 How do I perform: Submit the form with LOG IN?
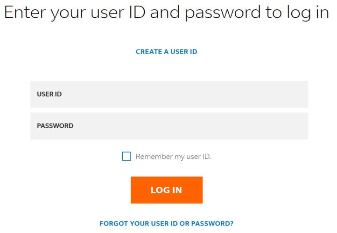coord(167,190)
